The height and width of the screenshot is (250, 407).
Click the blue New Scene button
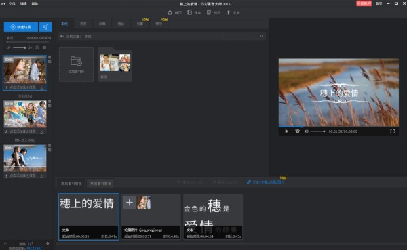coord(21,26)
